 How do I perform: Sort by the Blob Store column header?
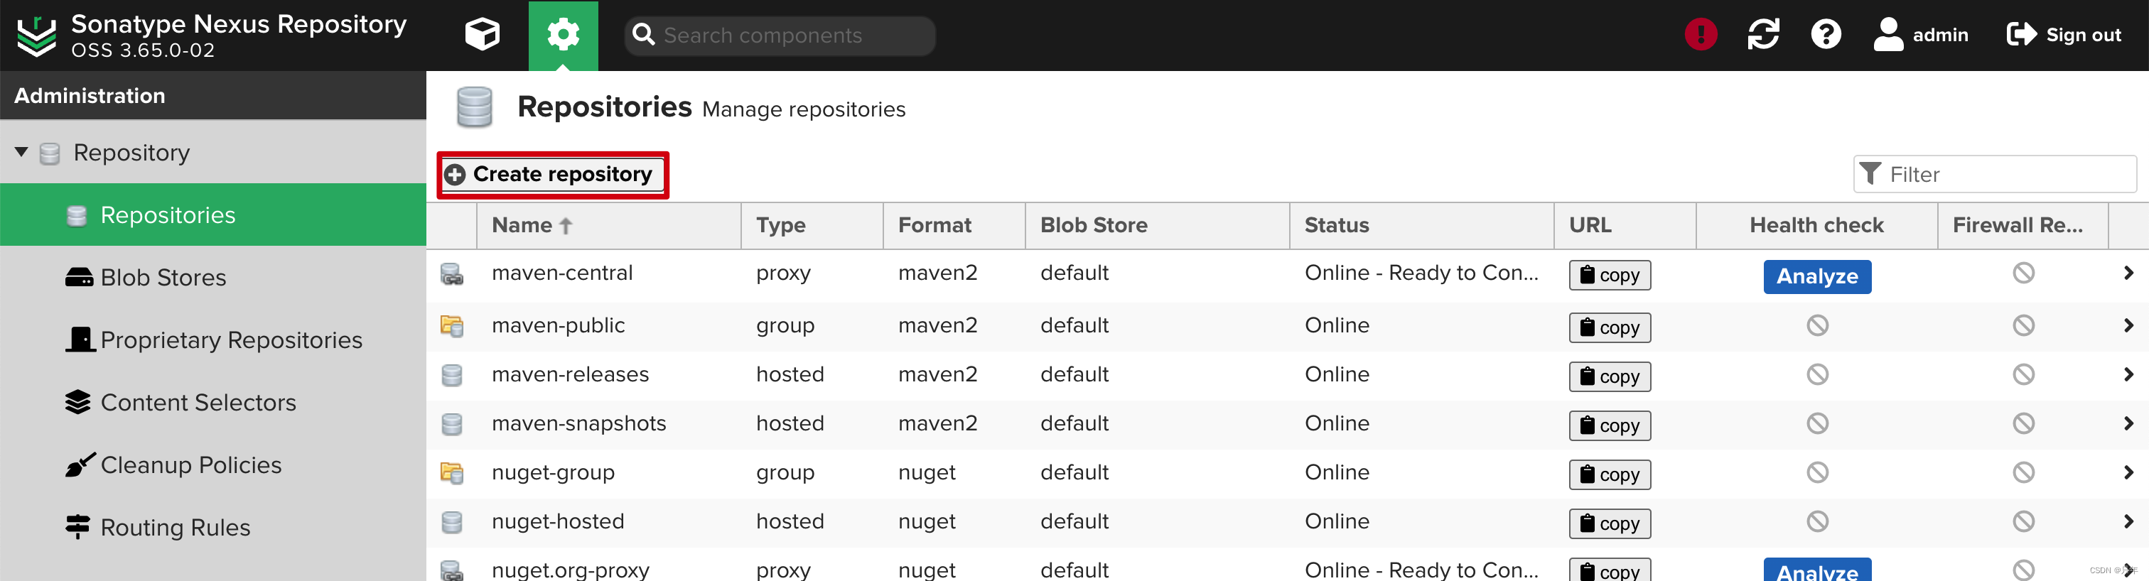pyautogui.click(x=1157, y=225)
